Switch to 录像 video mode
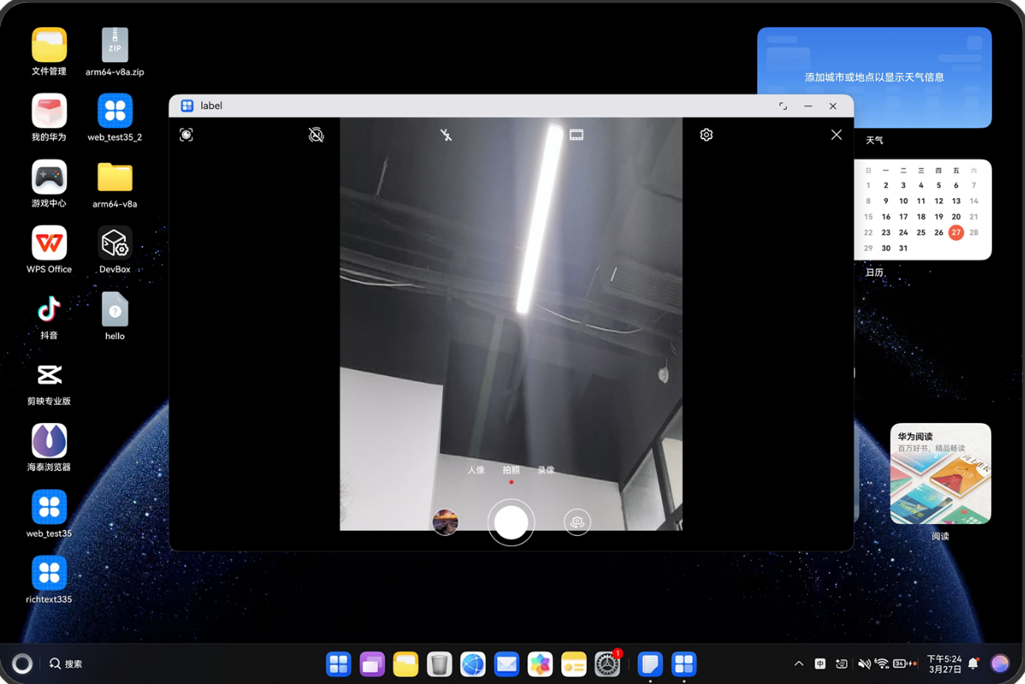1025x684 pixels. [546, 470]
